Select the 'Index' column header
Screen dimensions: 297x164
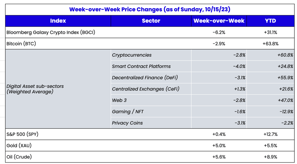[58, 21]
